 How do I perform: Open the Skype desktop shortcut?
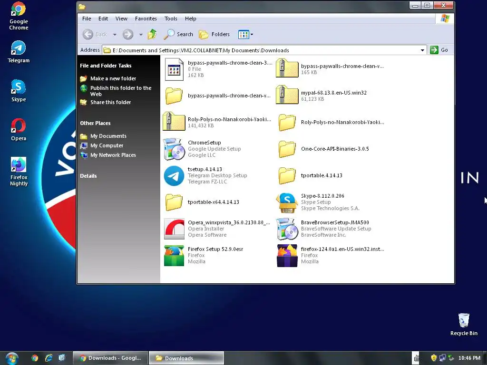click(19, 91)
